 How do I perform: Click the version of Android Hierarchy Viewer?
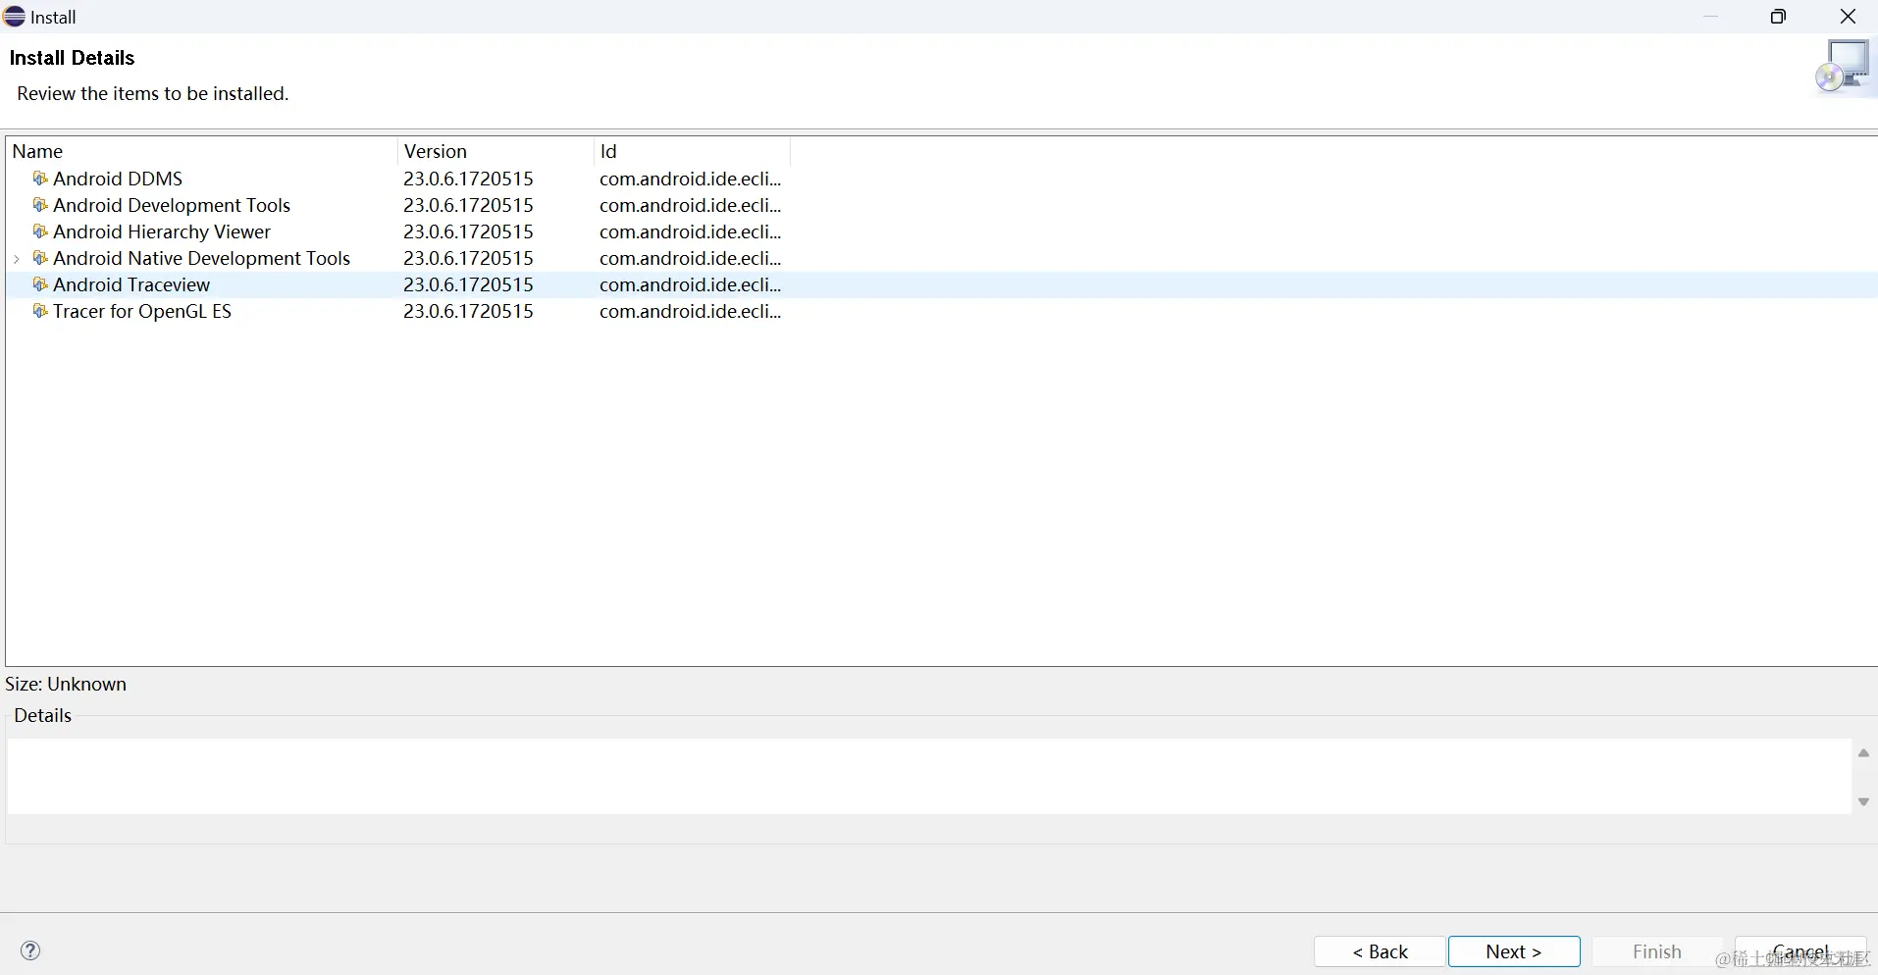tap(468, 231)
